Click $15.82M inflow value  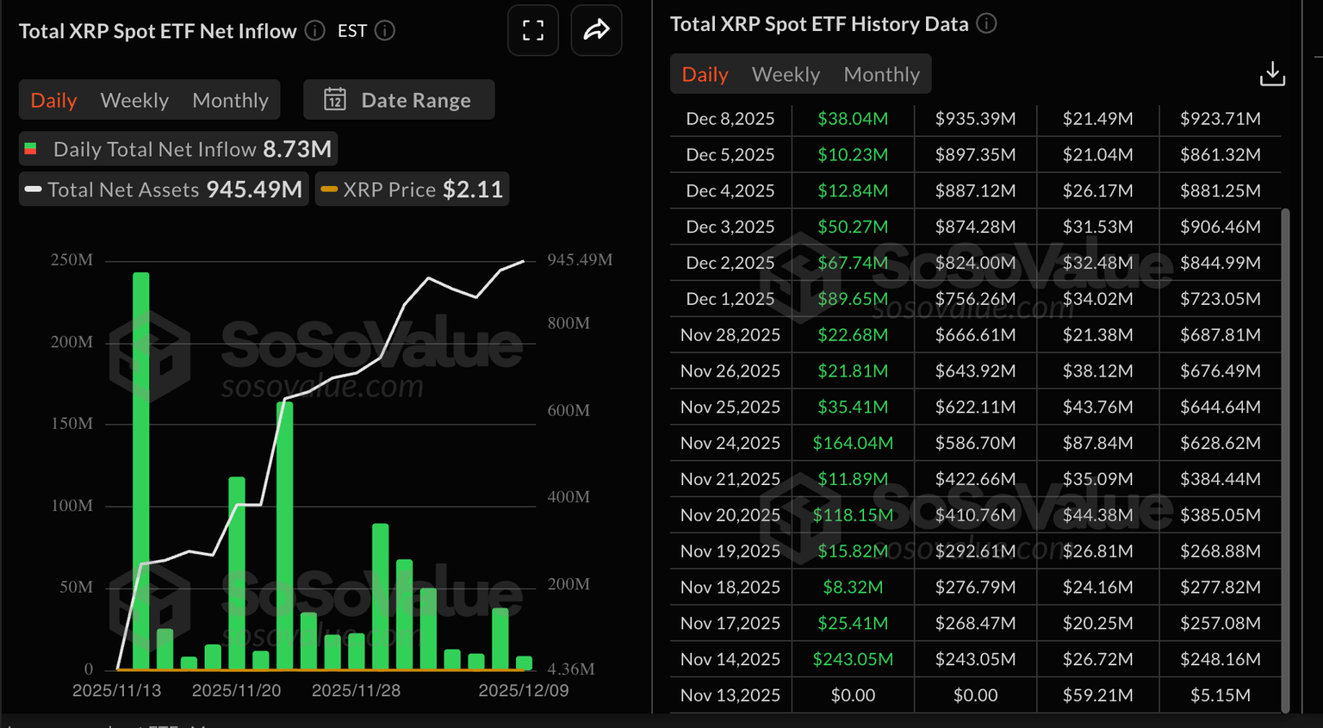coord(853,551)
